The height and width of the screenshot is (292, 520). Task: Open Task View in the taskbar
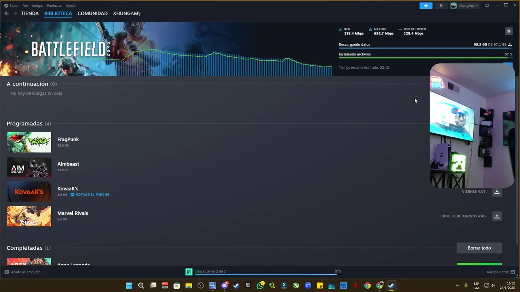(x=153, y=286)
